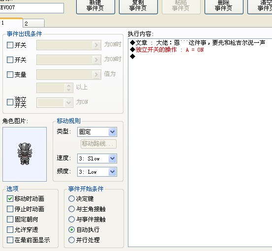Uncheck the 移动时动画 option

[x=10, y=198]
